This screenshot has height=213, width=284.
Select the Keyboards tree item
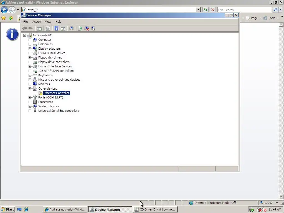coord(45,75)
